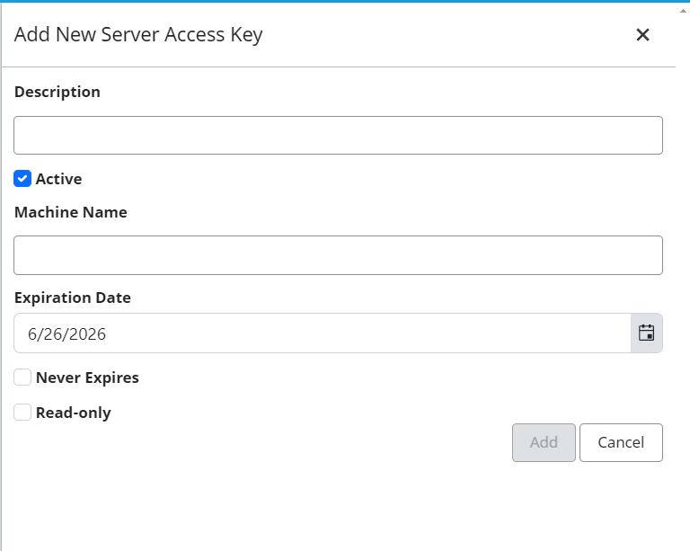Click the 'Description' field label
The image size is (690, 551).
[x=57, y=92]
